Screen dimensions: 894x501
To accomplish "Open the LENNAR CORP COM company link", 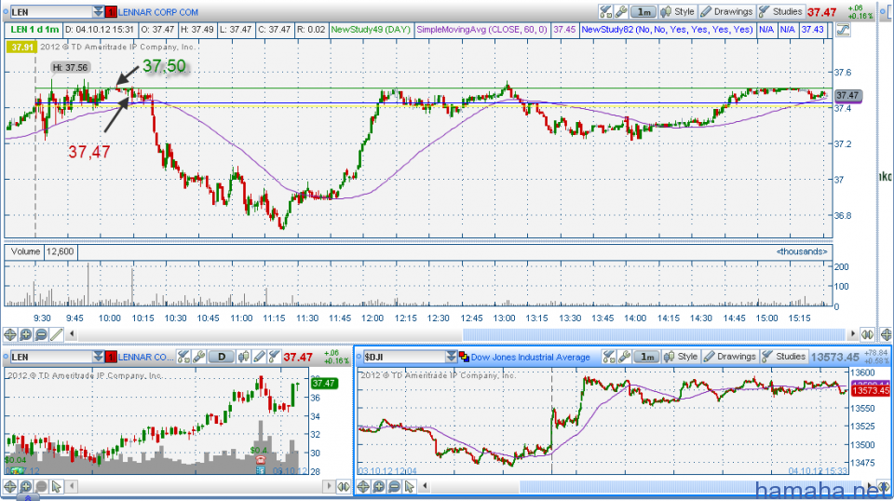I will click(x=158, y=12).
